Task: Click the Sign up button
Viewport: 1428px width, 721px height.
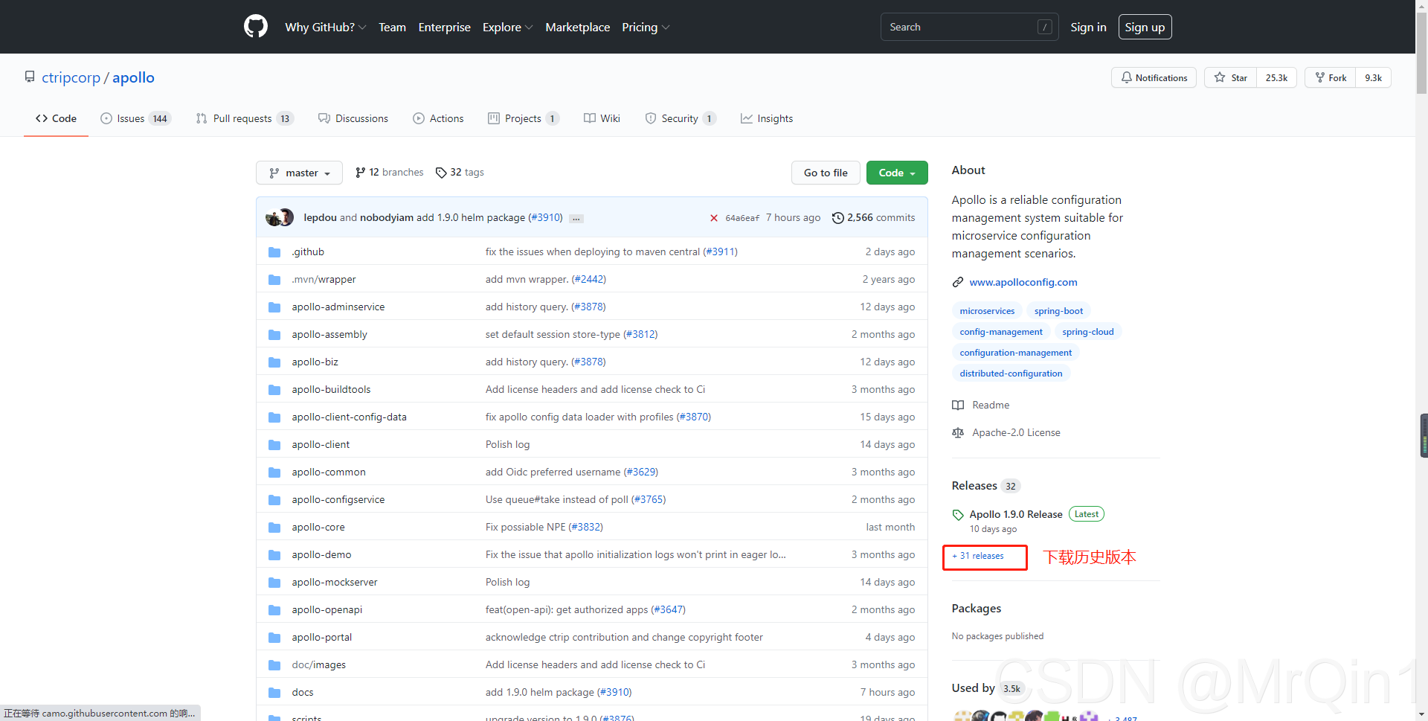Action: 1145,27
